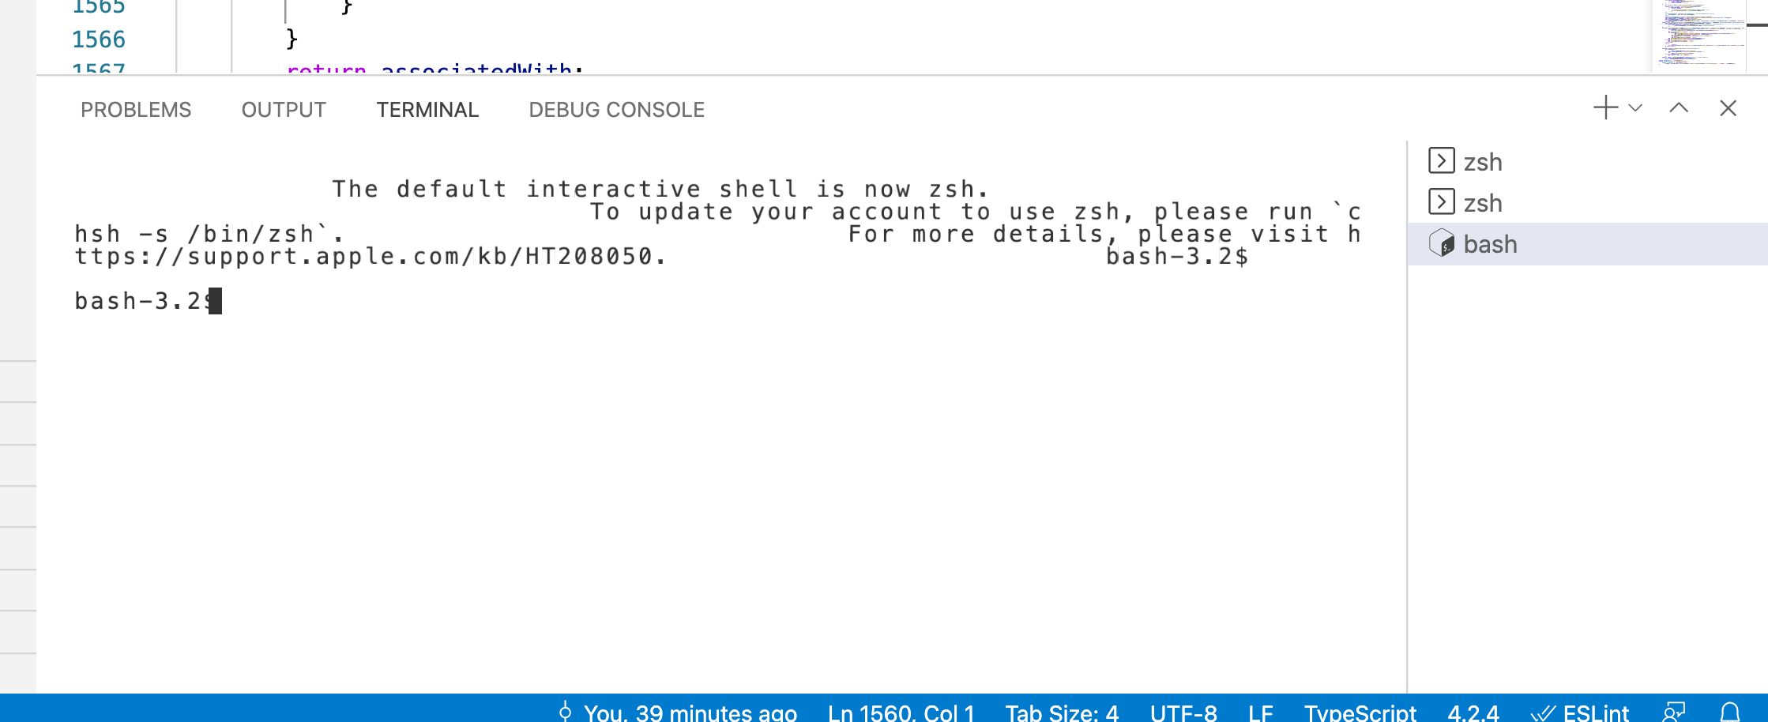The height and width of the screenshot is (722, 1768).
Task: Click the editor minimap thumbnail
Action: 1698,35
